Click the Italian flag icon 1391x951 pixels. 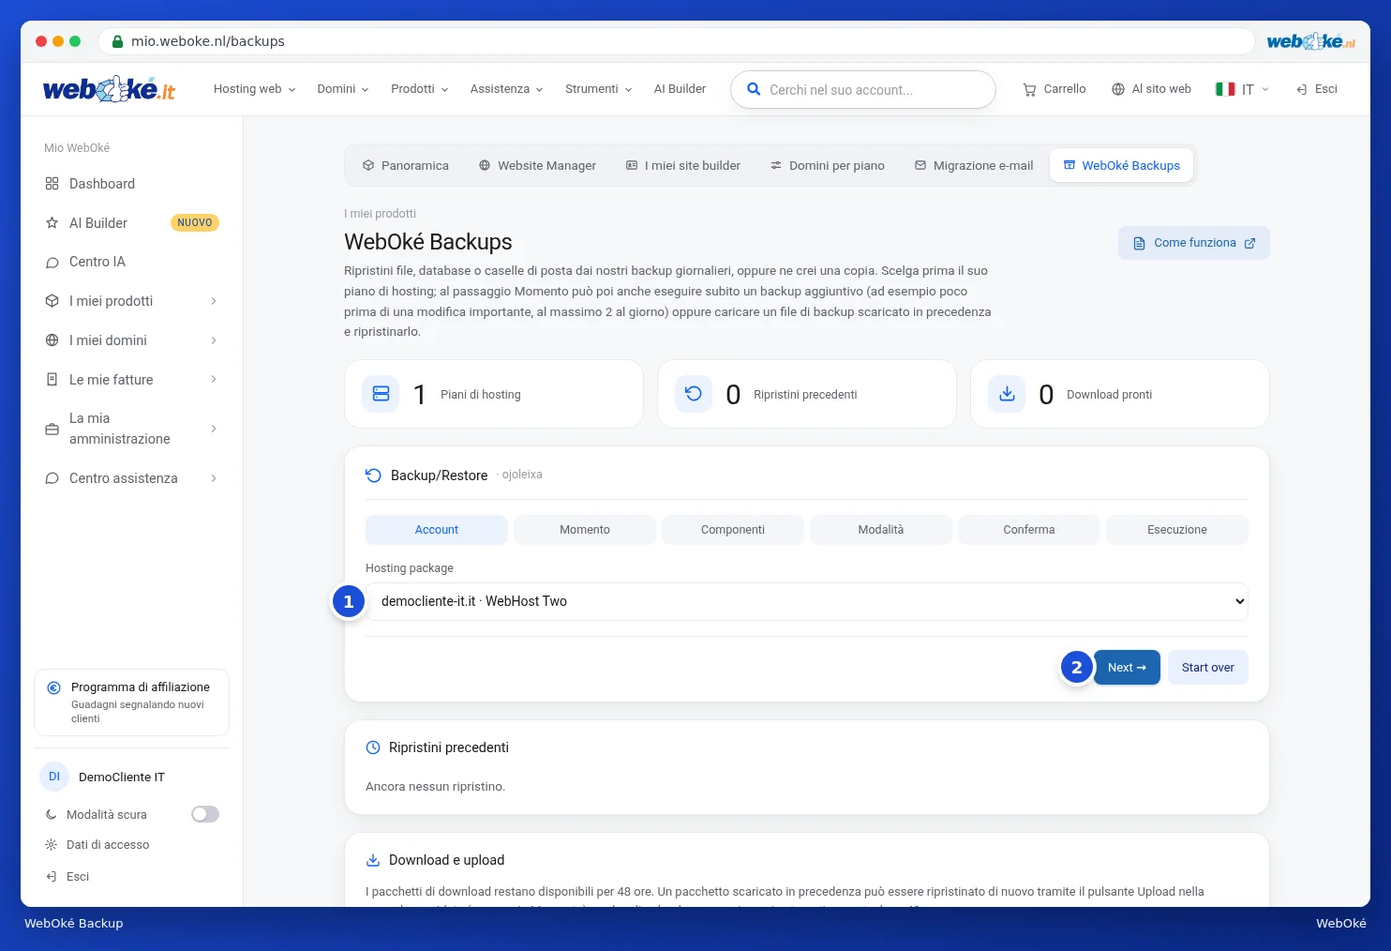pos(1225,89)
